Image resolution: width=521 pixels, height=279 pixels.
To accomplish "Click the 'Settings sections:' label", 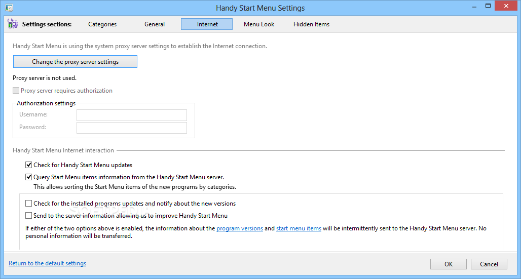I will tap(47, 24).
